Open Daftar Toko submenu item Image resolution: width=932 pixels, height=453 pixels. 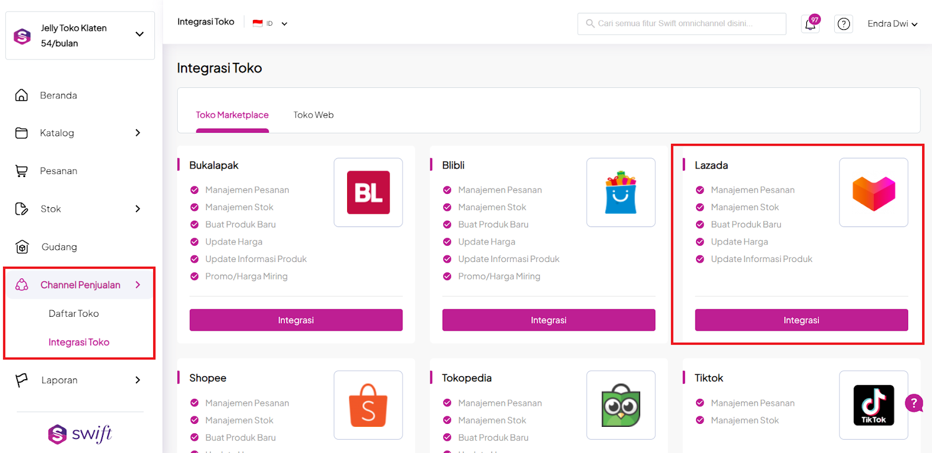coord(74,313)
